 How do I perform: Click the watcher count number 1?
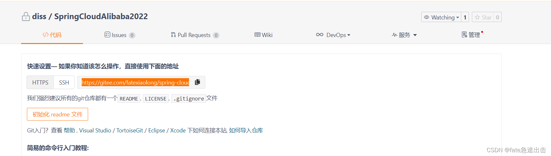pyautogui.click(x=465, y=17)
